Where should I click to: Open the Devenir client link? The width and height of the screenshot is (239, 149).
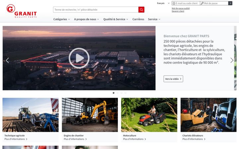[178, 11]
